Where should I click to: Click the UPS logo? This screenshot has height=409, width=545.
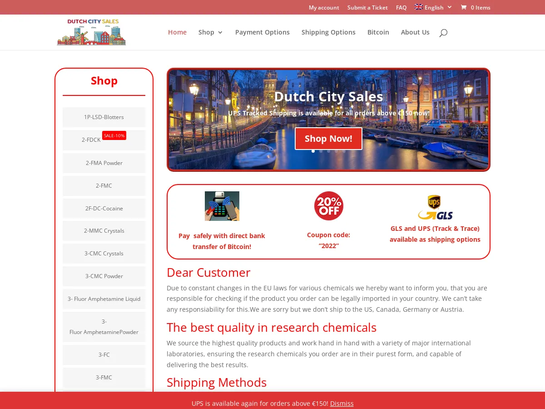[434, 201]
